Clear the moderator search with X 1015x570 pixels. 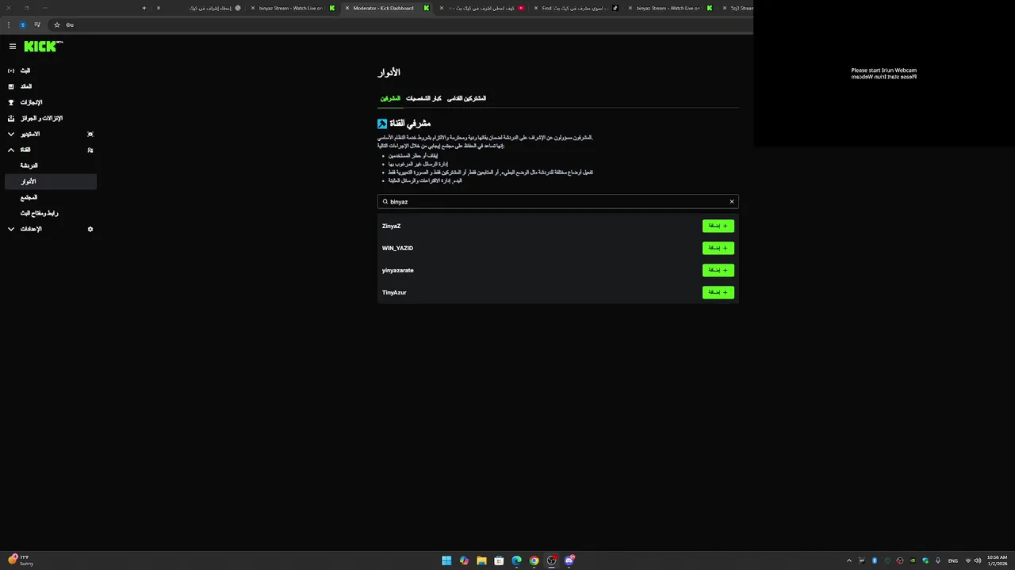[732, 201]
